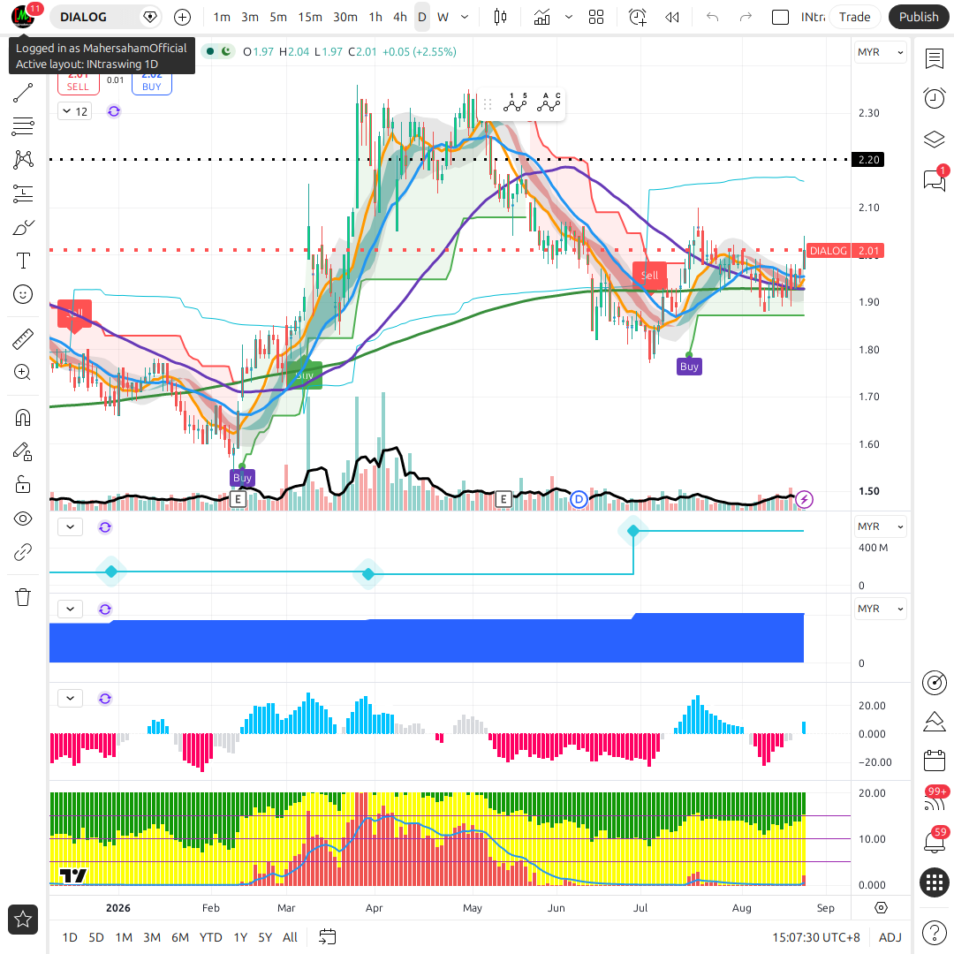Screen dimensions: 954x954
Task: Expand indicator templates dropdown arrow
Action: pos(569,17)
